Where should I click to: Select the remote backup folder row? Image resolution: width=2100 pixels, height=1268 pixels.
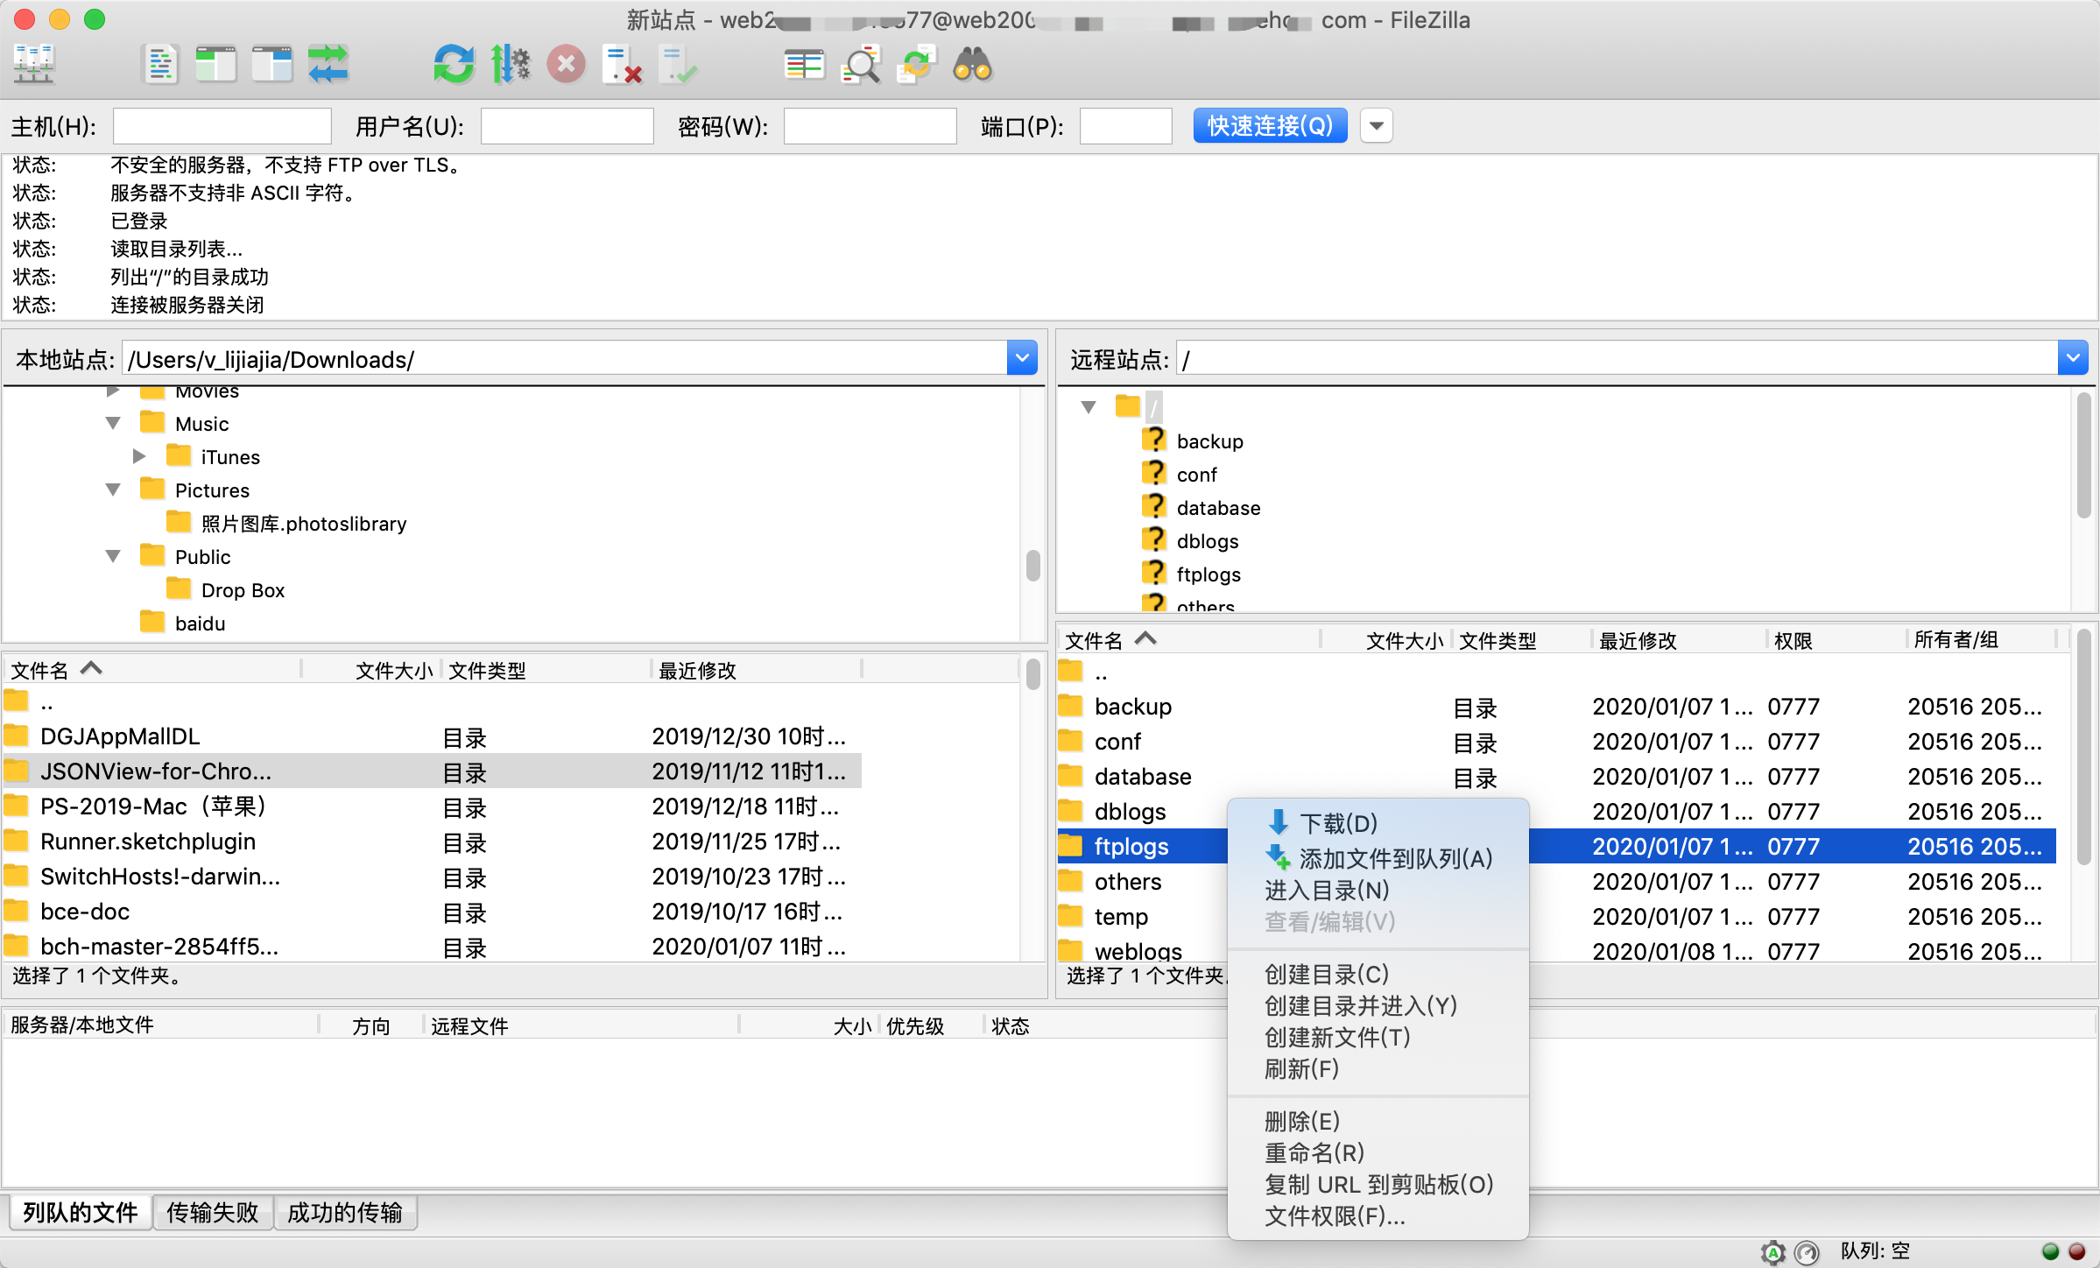pos(1556,707)
